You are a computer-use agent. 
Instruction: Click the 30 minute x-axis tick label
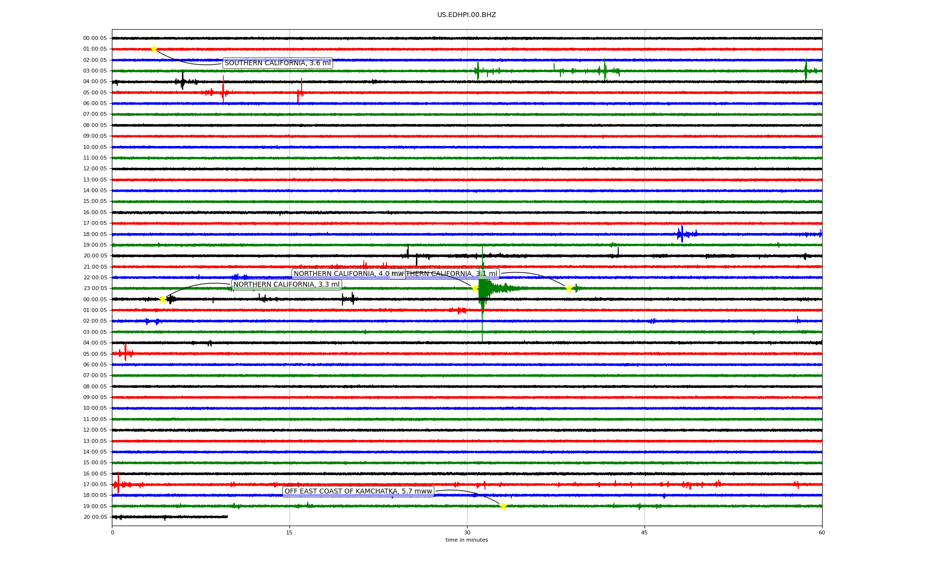point(467,532)
